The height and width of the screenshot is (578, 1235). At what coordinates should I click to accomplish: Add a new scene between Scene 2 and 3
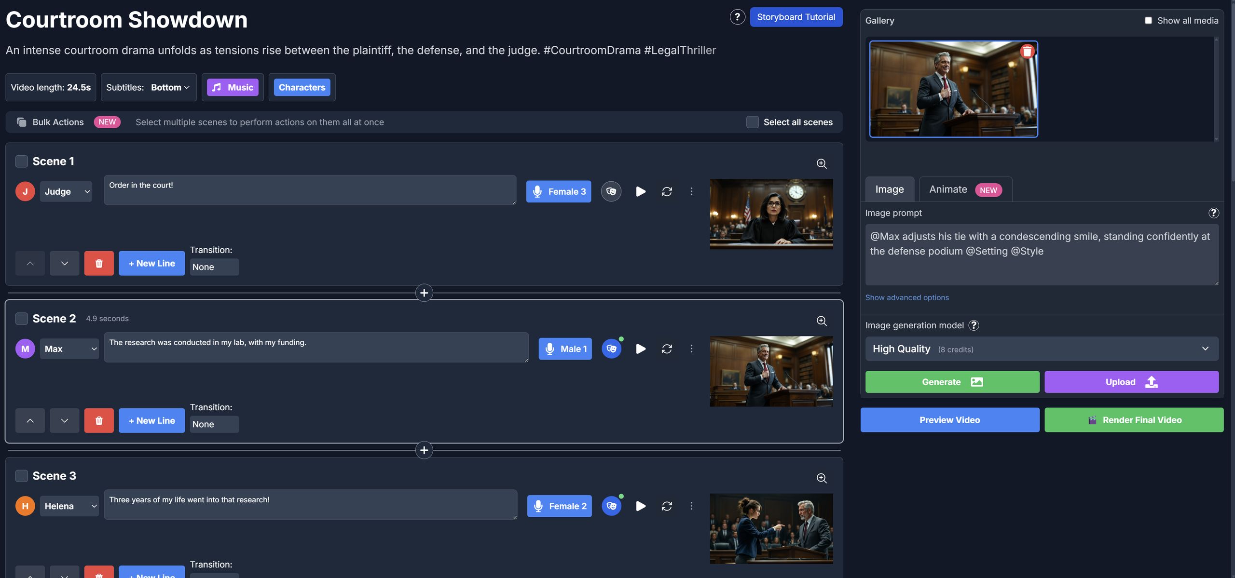click(x=424, y=450)
